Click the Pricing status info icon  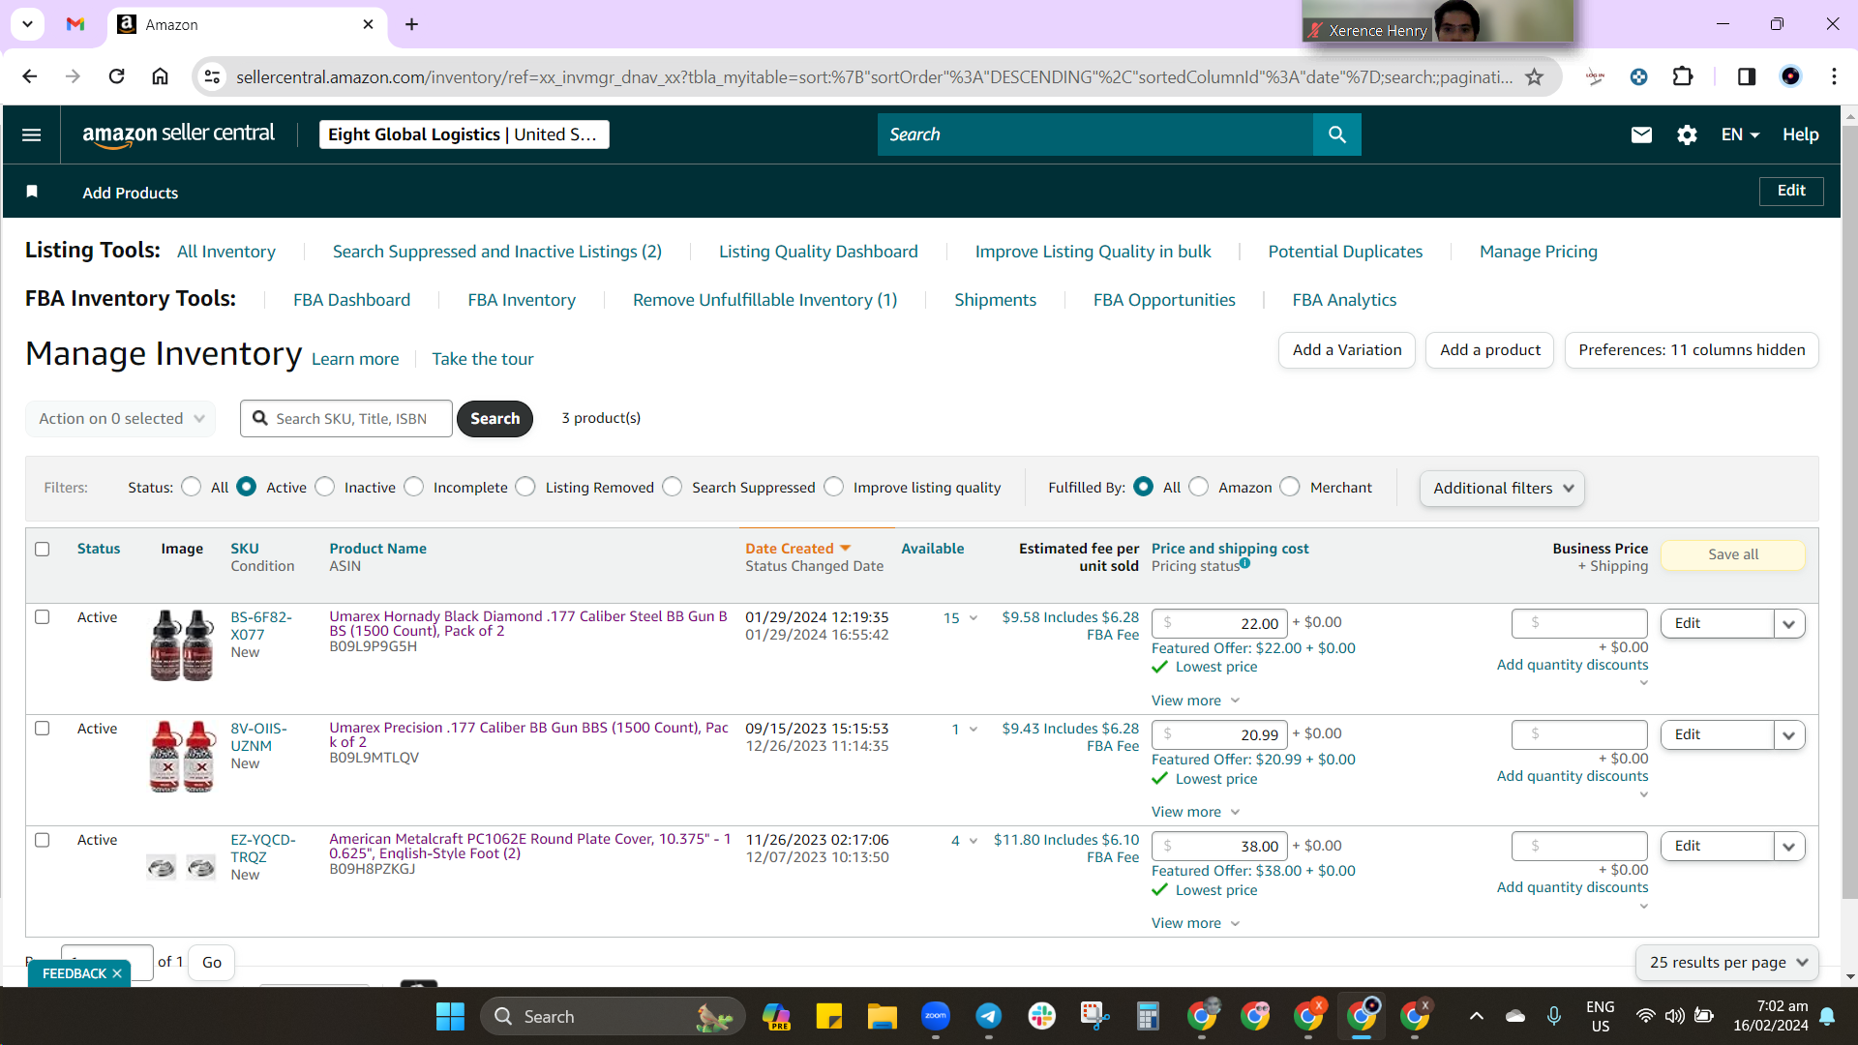[x=1245, y=563]
